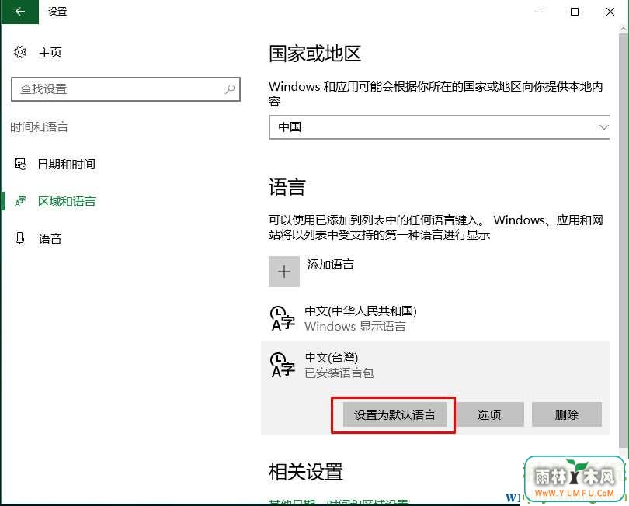Open 语音 speech settings
629x506 pixels.
[50, 239]
